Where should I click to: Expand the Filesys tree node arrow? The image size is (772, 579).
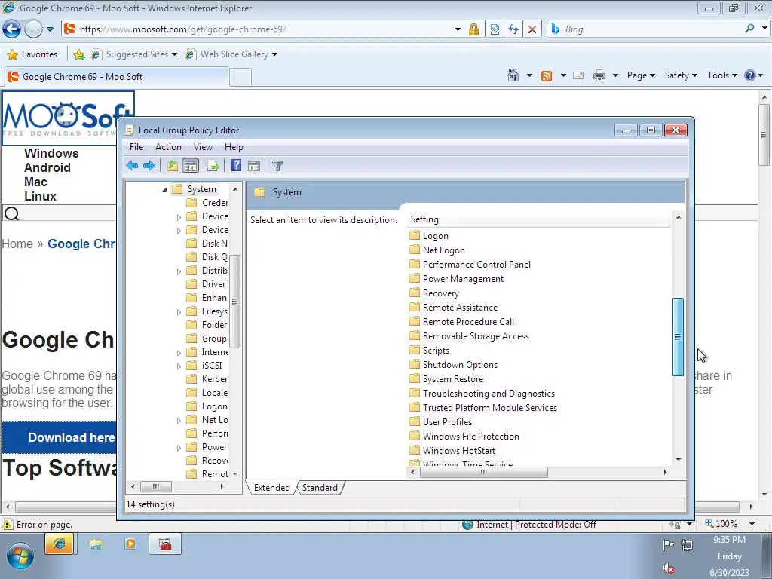pos(179,312)
